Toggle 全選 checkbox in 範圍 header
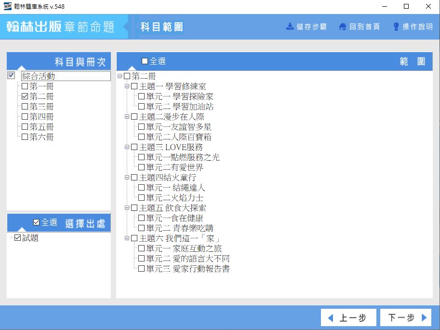The height and width of the screenshot is (330, 440). 145,61
